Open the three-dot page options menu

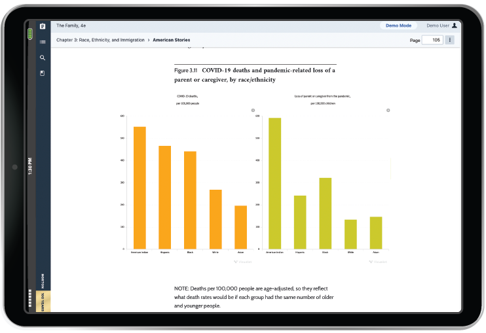click(x=449, y=40)
